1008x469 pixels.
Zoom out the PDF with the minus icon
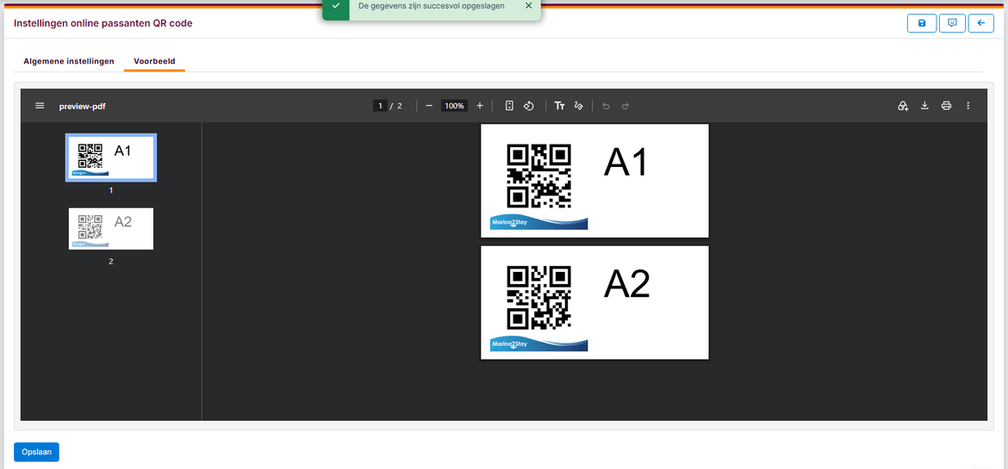429,105
